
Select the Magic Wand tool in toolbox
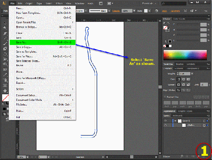(x=5, y=28)
